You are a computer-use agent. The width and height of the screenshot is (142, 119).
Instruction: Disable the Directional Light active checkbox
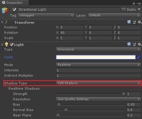[14, 9]
